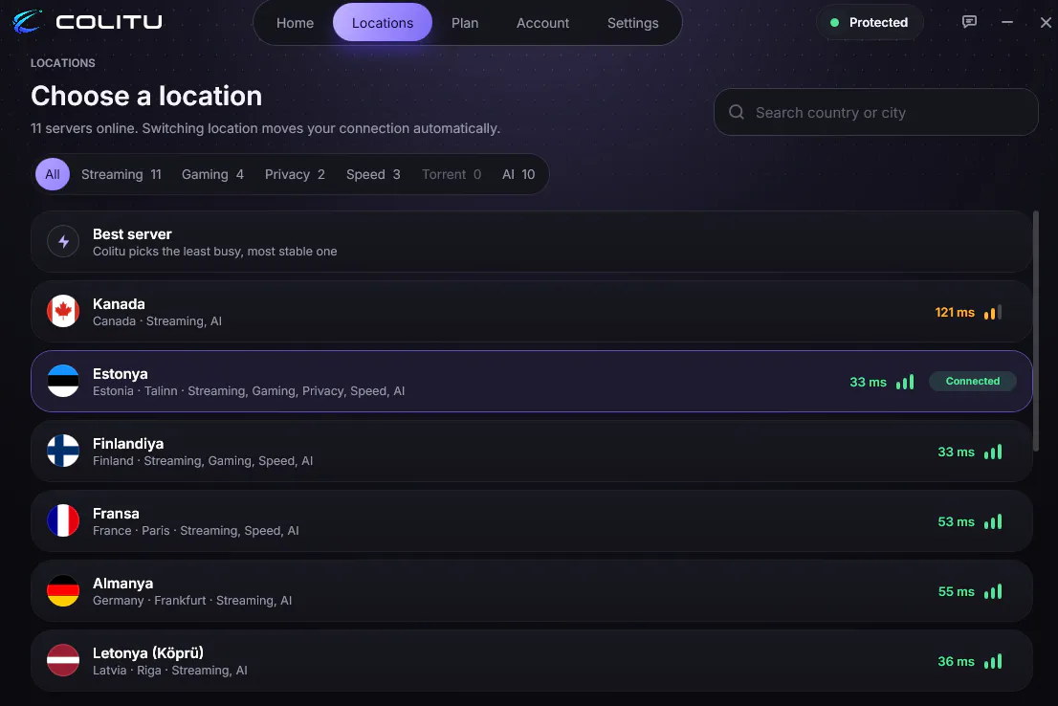Switch to the Locations tab
This screenshot has width=1058, height=706.
click(x=383, y=23)
